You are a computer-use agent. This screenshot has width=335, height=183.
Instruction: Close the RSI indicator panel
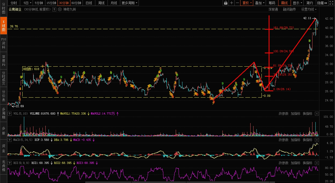tap(317, 163)
